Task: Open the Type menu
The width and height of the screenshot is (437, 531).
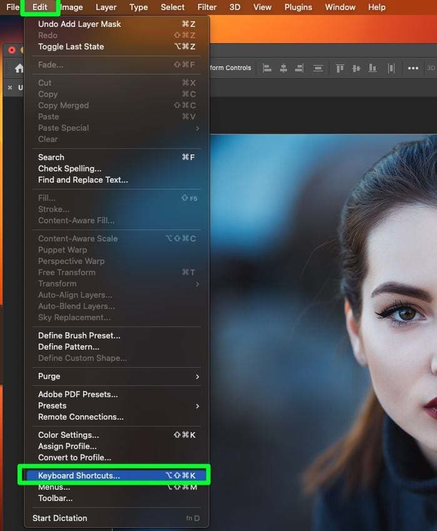Action: pos(138,7)
